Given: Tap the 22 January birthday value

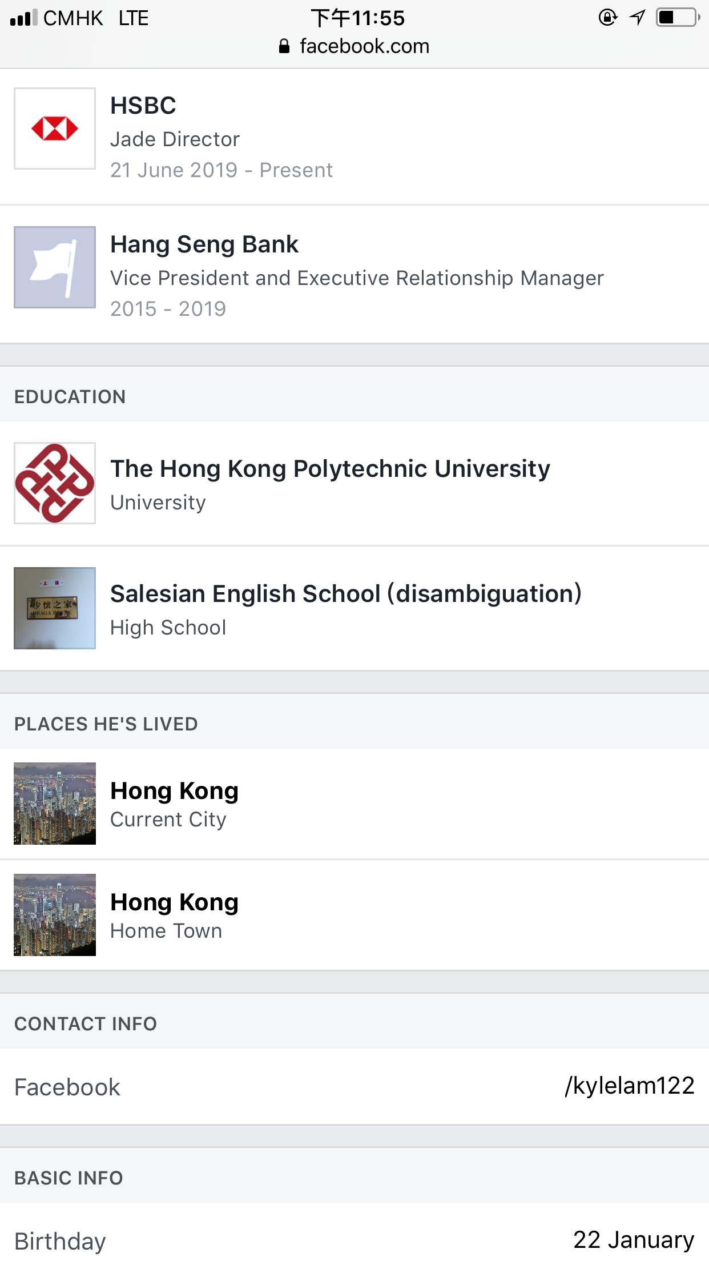Looking at the screenshot, I should [634, 1240].
